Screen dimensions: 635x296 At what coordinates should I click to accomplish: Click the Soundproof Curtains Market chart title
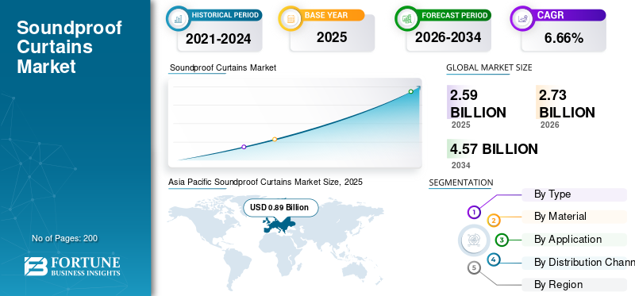223,68
